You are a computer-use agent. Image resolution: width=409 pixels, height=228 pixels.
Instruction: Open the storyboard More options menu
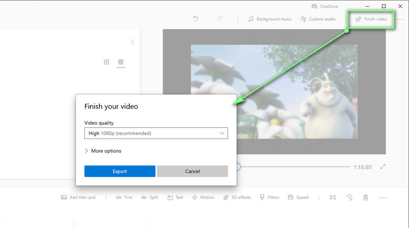(382, 198)
